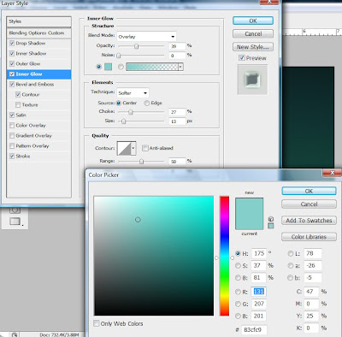
Task: Open the Contour picker dropdown arrow
Action: pyautogui.click(x=133, y=148)
